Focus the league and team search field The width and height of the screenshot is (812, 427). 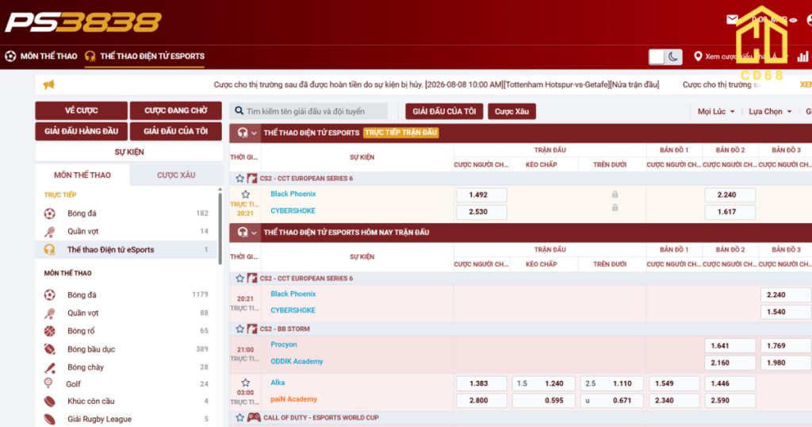(308, 111)
